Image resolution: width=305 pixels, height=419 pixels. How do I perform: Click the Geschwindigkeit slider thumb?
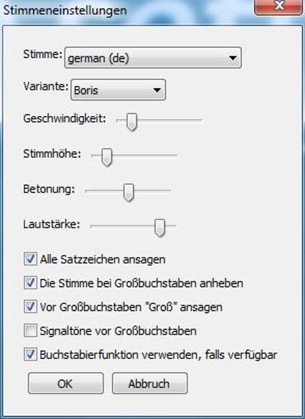(132, 122)
